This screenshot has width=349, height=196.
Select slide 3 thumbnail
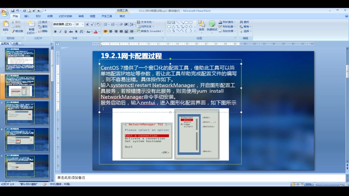27,113
